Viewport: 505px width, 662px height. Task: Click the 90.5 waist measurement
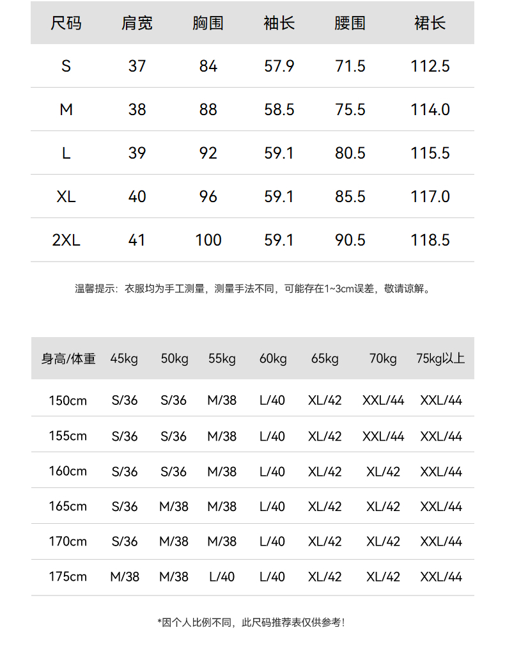350,240
